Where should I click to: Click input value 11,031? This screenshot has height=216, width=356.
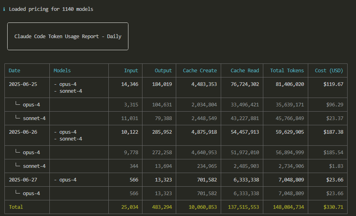[x=130, y=118]
